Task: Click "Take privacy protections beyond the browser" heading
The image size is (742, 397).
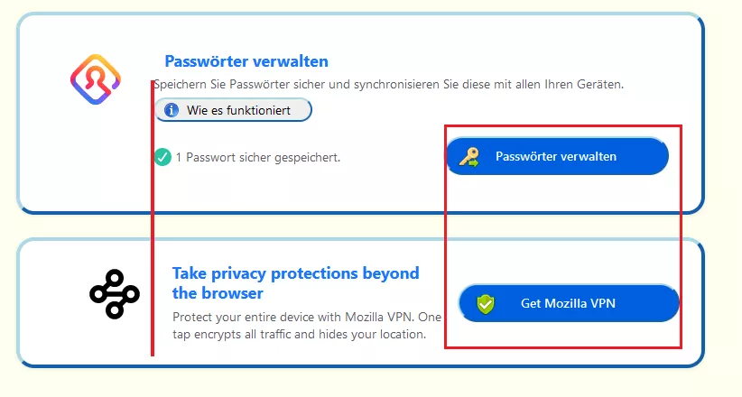Action: point(295,272)
